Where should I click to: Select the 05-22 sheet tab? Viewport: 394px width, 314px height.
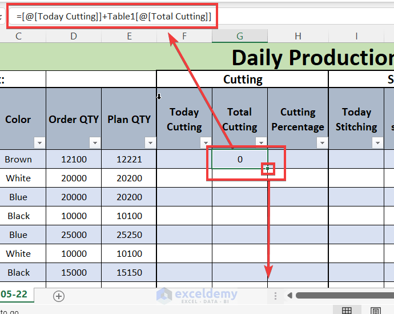coord(16,294)
